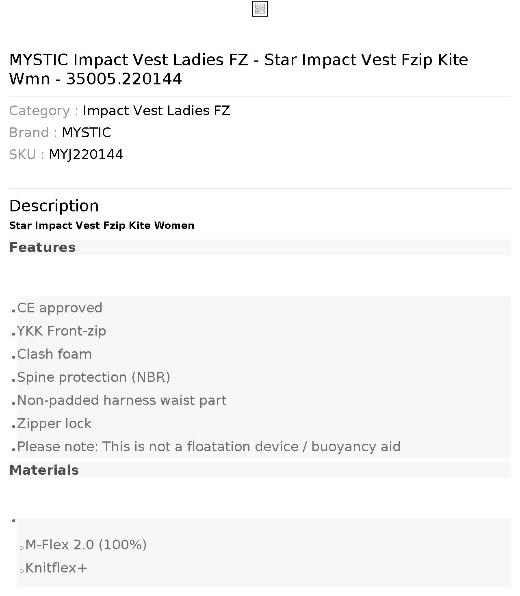Screen dimensions: 520x596
Task: Select the YKK Front-zip feature item
Action: (x=61, y=331)
